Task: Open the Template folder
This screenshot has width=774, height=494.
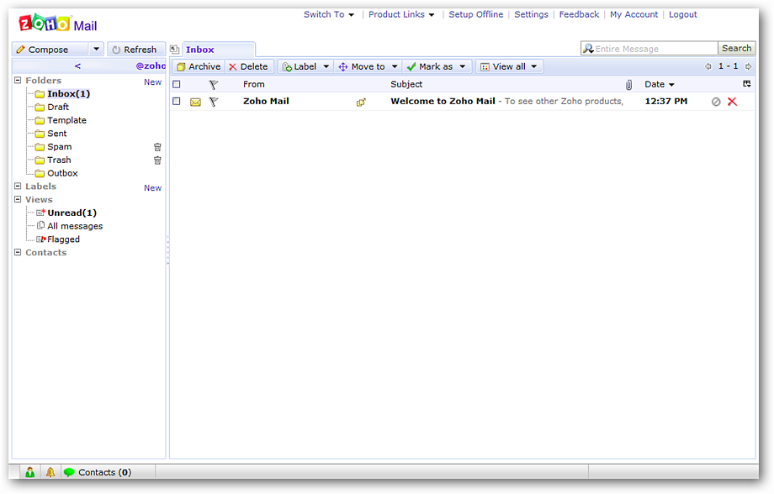Action: click(x=66, y=120)
